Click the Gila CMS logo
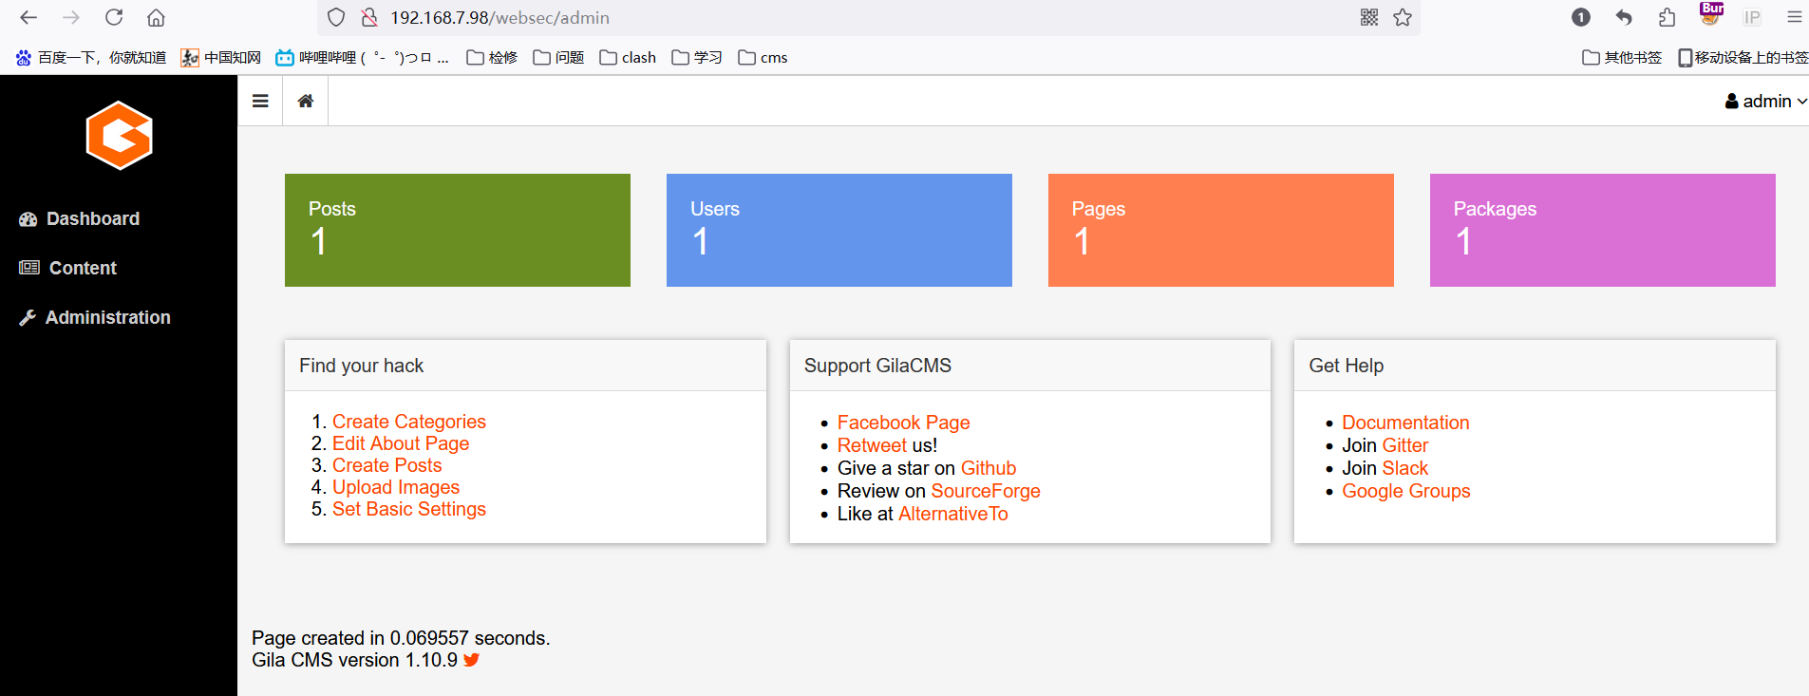The image size is (1809, 696). pyautogui.click(x=120, y=136)
